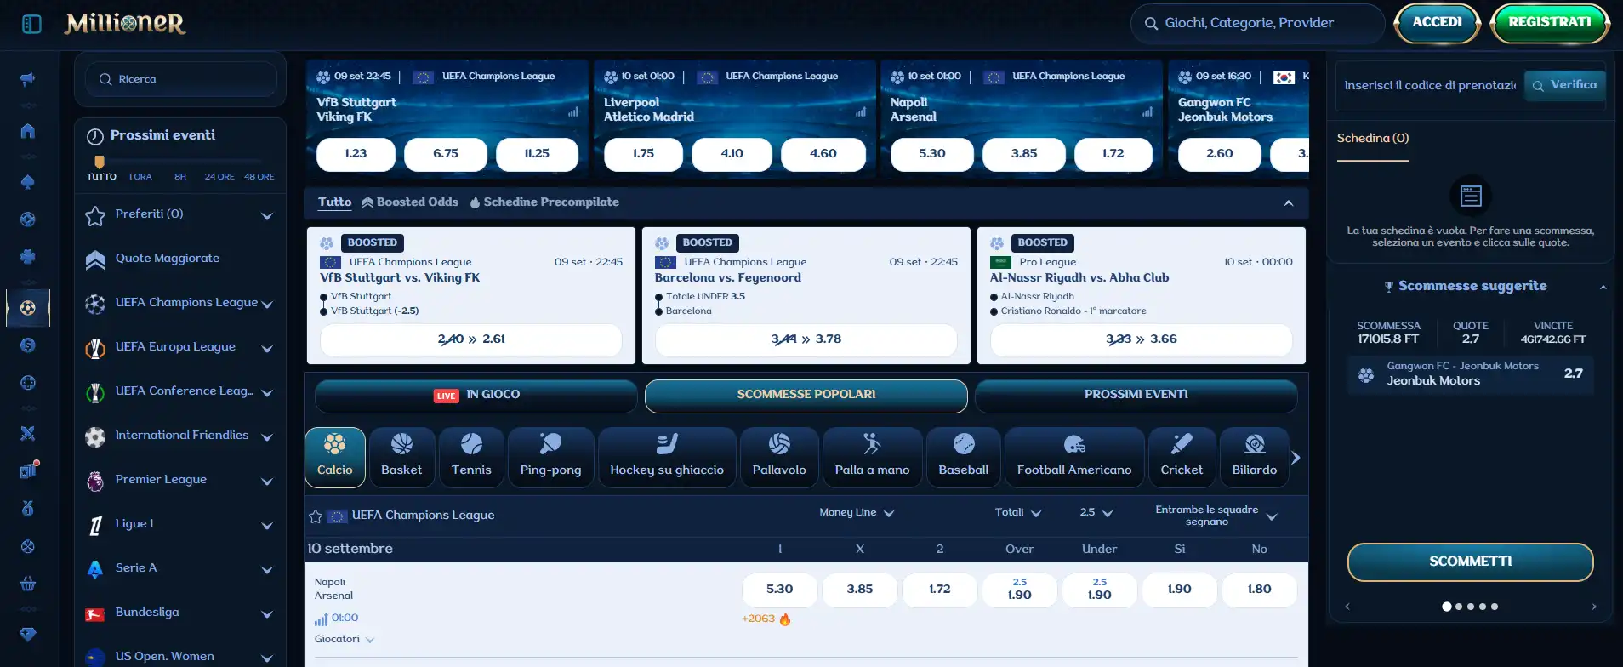This screenshot has height=667, width=1623.
Task: Select the Biliardo sport icon
Action: point(1254,458)
